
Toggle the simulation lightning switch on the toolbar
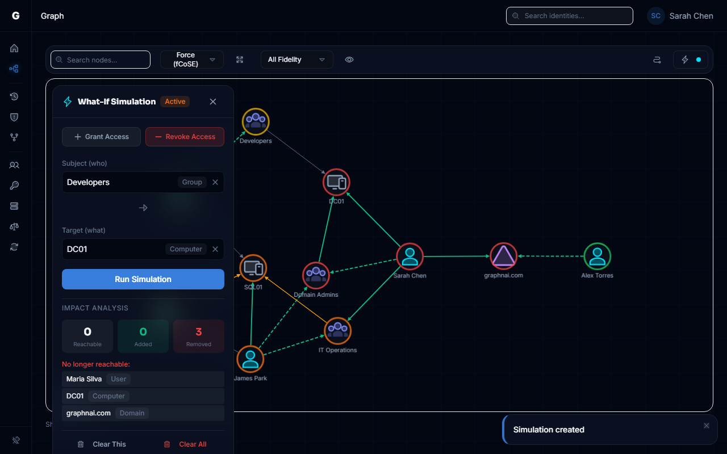pos(691,59)
